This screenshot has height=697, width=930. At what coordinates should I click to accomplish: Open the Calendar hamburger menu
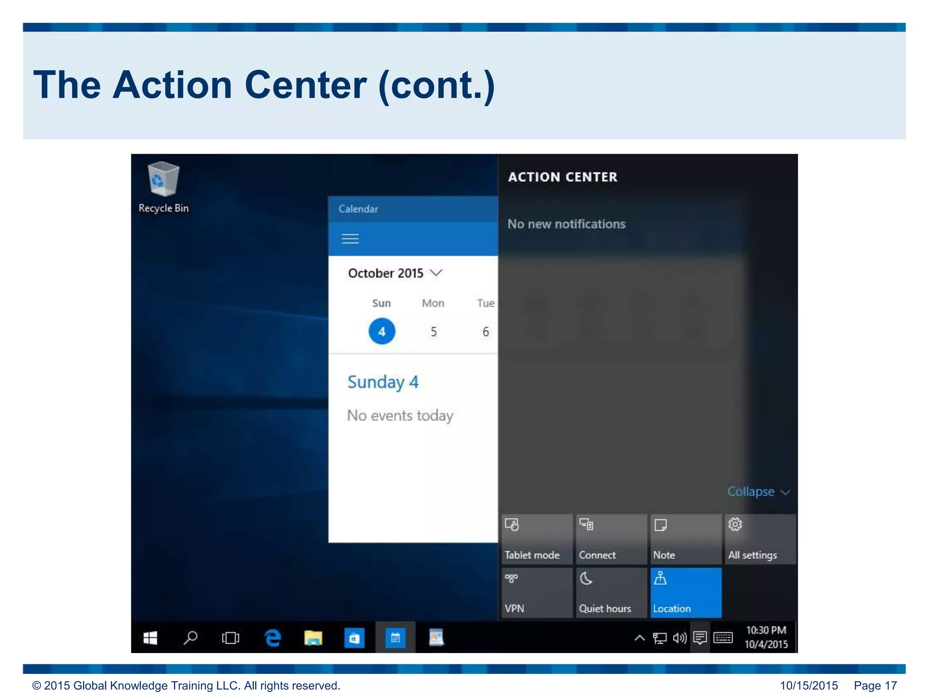click(x=350, y=239)
